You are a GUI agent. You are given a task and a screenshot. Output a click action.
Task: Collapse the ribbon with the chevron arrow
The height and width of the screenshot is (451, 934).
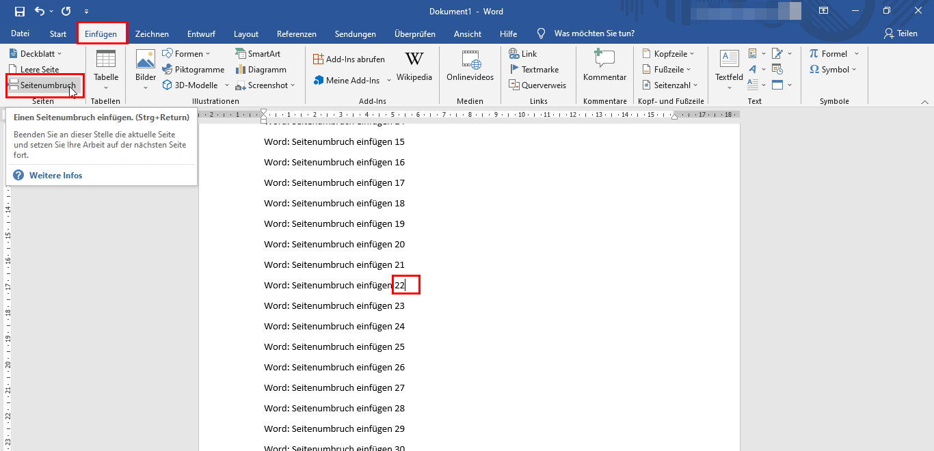click(925, 102)
